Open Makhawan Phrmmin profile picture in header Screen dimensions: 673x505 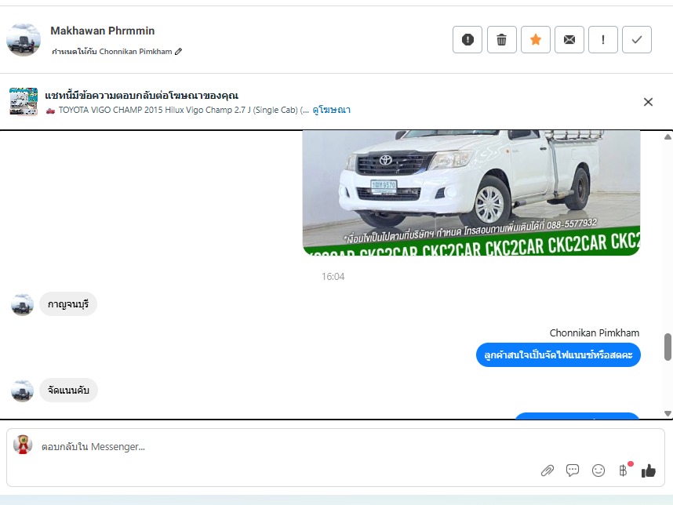pyautogui.click(x=24, y=40)
